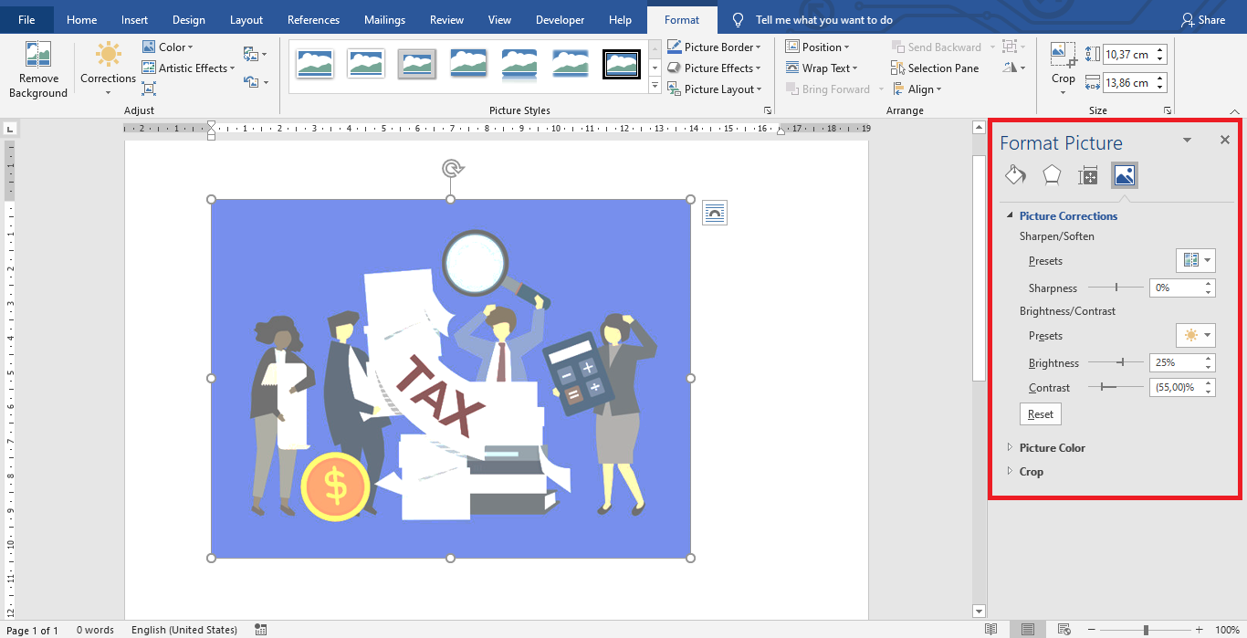This screenshot has width=1247, height=638.
Task: Click the Selection Pane button
Action: pos(935,68)
